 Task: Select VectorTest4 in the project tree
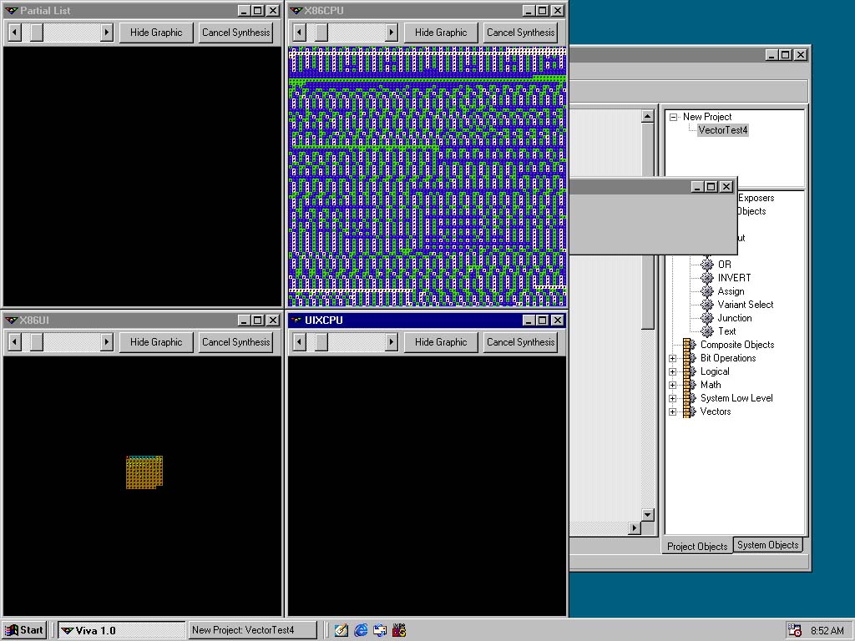click(x=722, y=130)
